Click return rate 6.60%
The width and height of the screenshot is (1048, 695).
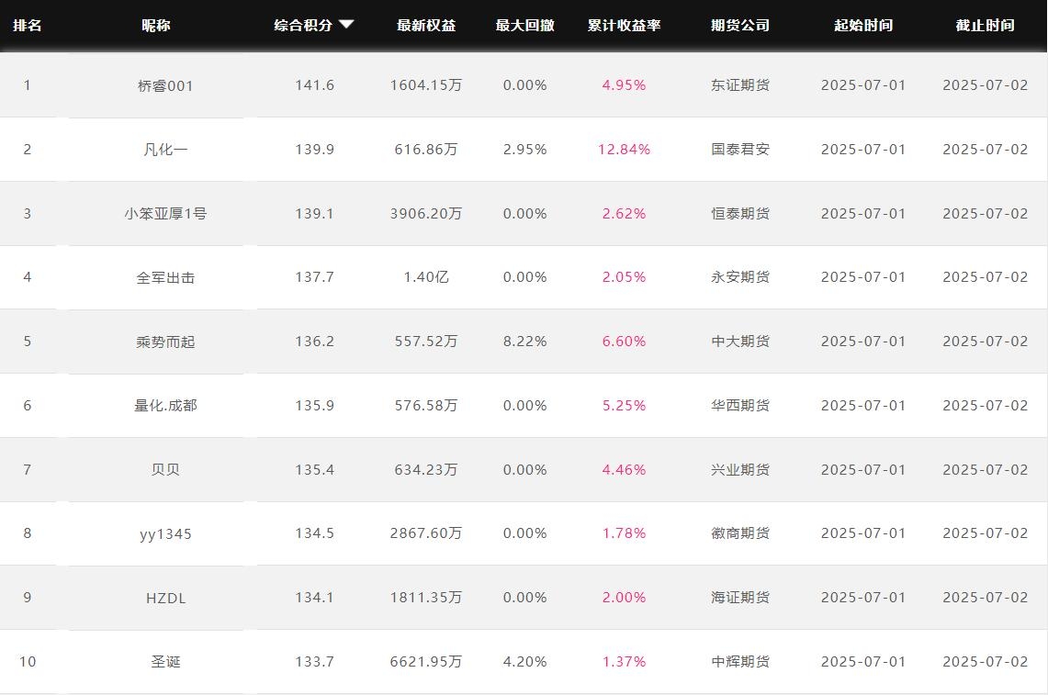[624, 342]
